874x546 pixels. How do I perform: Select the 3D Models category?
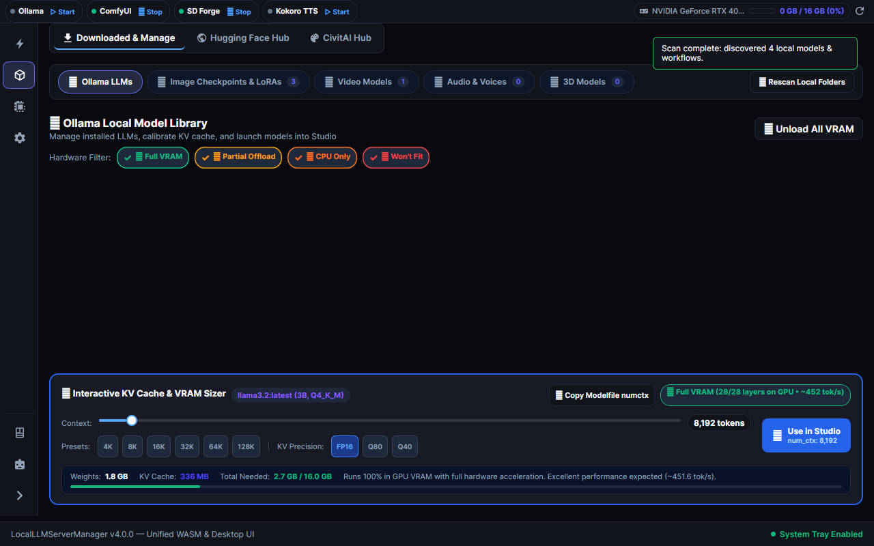(x=587, y=82)
